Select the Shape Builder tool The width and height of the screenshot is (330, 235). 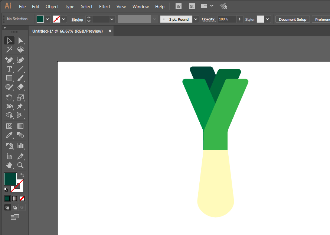(9, 115)
